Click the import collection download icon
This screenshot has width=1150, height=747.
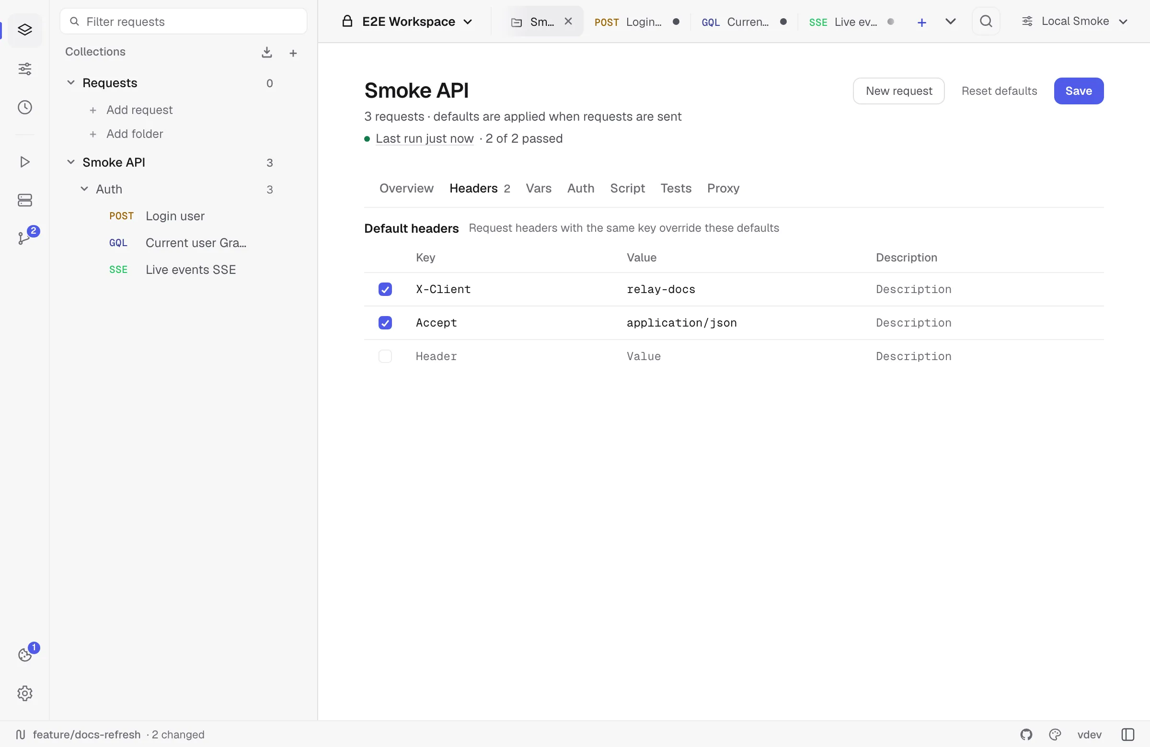267,52
